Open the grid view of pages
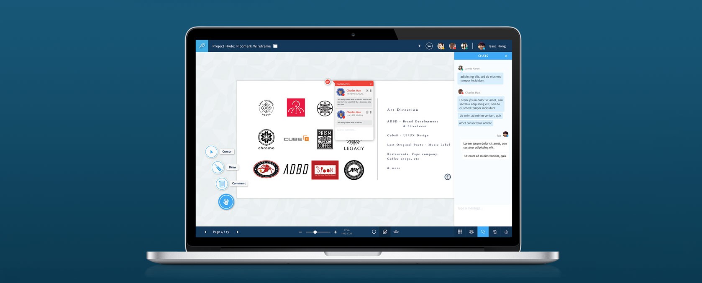Viewport: 702px width, 283px height. tap(460, 232)
